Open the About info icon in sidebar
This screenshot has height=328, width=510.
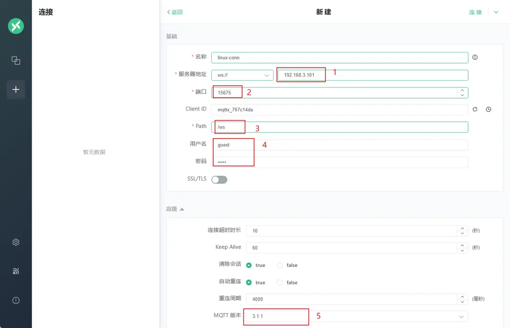pyautogui.click(x=16, y=300)
